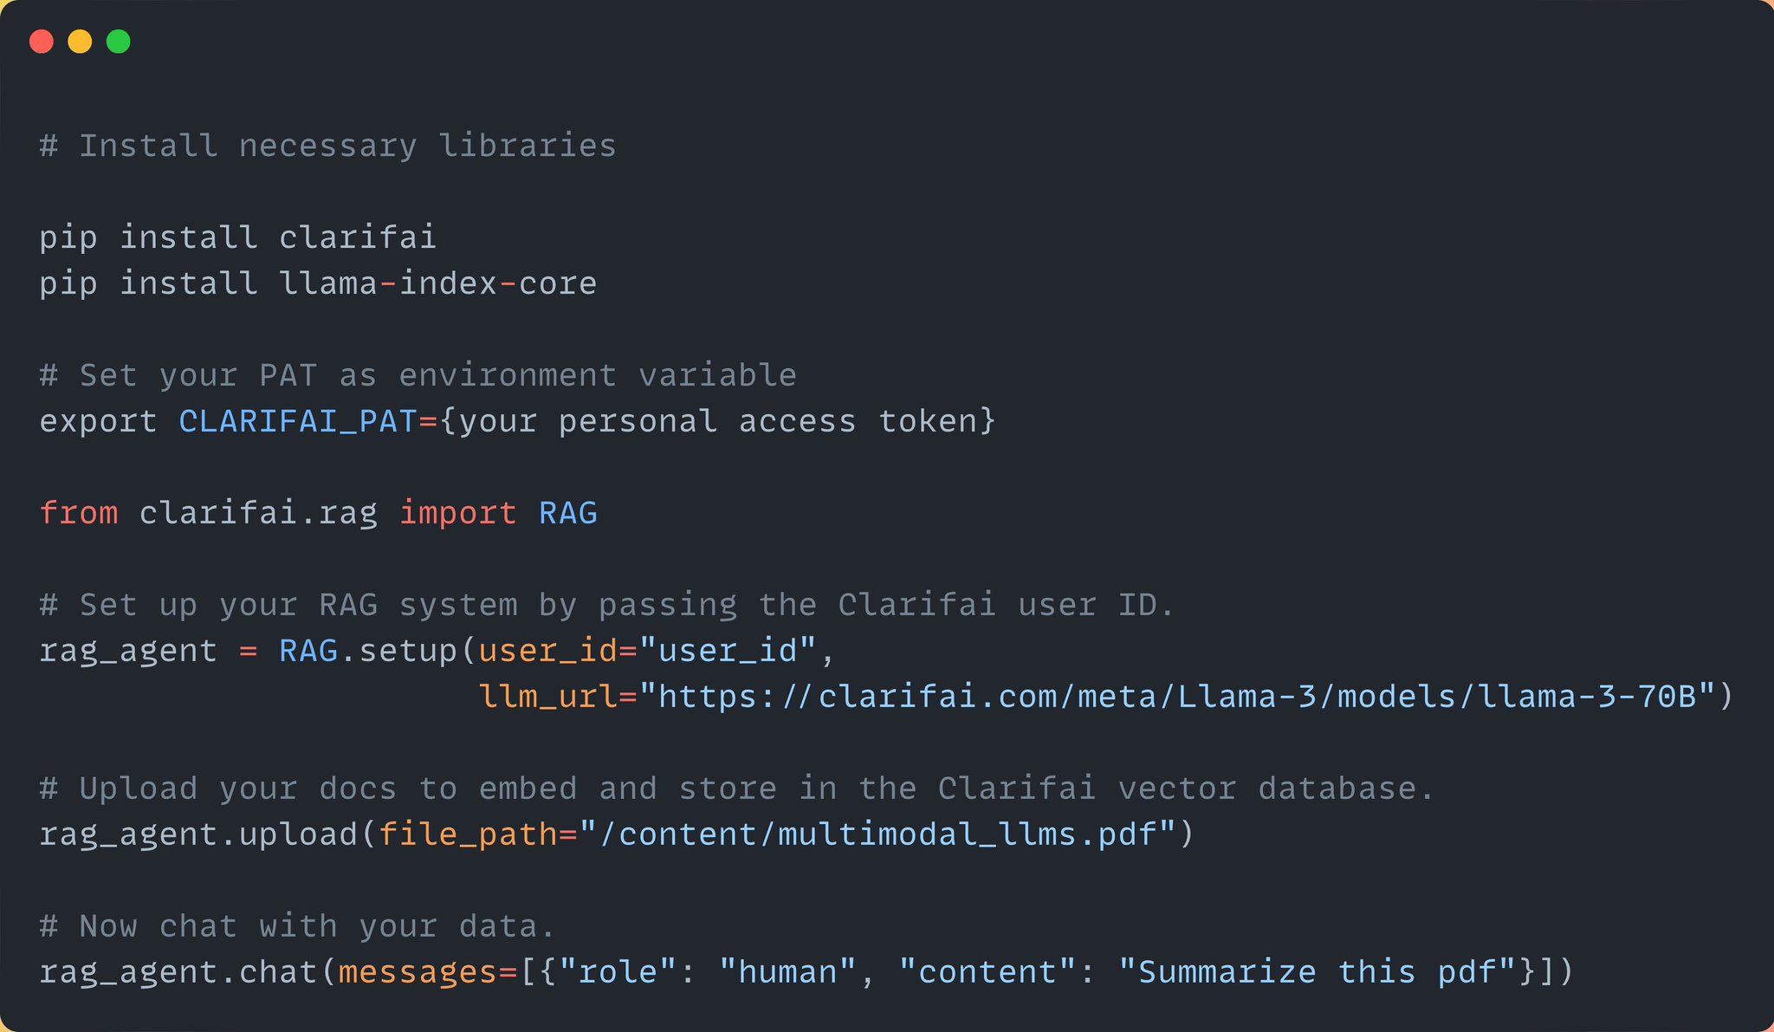Viewport: 1774px width, 1032px height.
Task: Click the 'RAG.setup' method call
Action: (x=368, y=651)
